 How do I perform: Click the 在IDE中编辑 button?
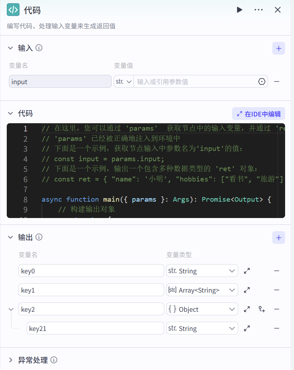pyautogui.click(x=258, y=114)
